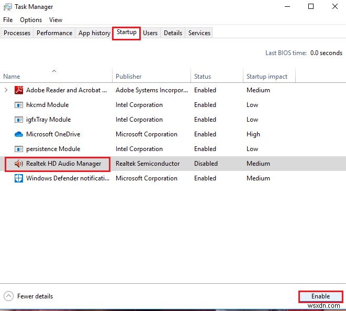346x311 pixels.
Task: Toggle sort order arrow above Name column
Action: tap(54, 71)
